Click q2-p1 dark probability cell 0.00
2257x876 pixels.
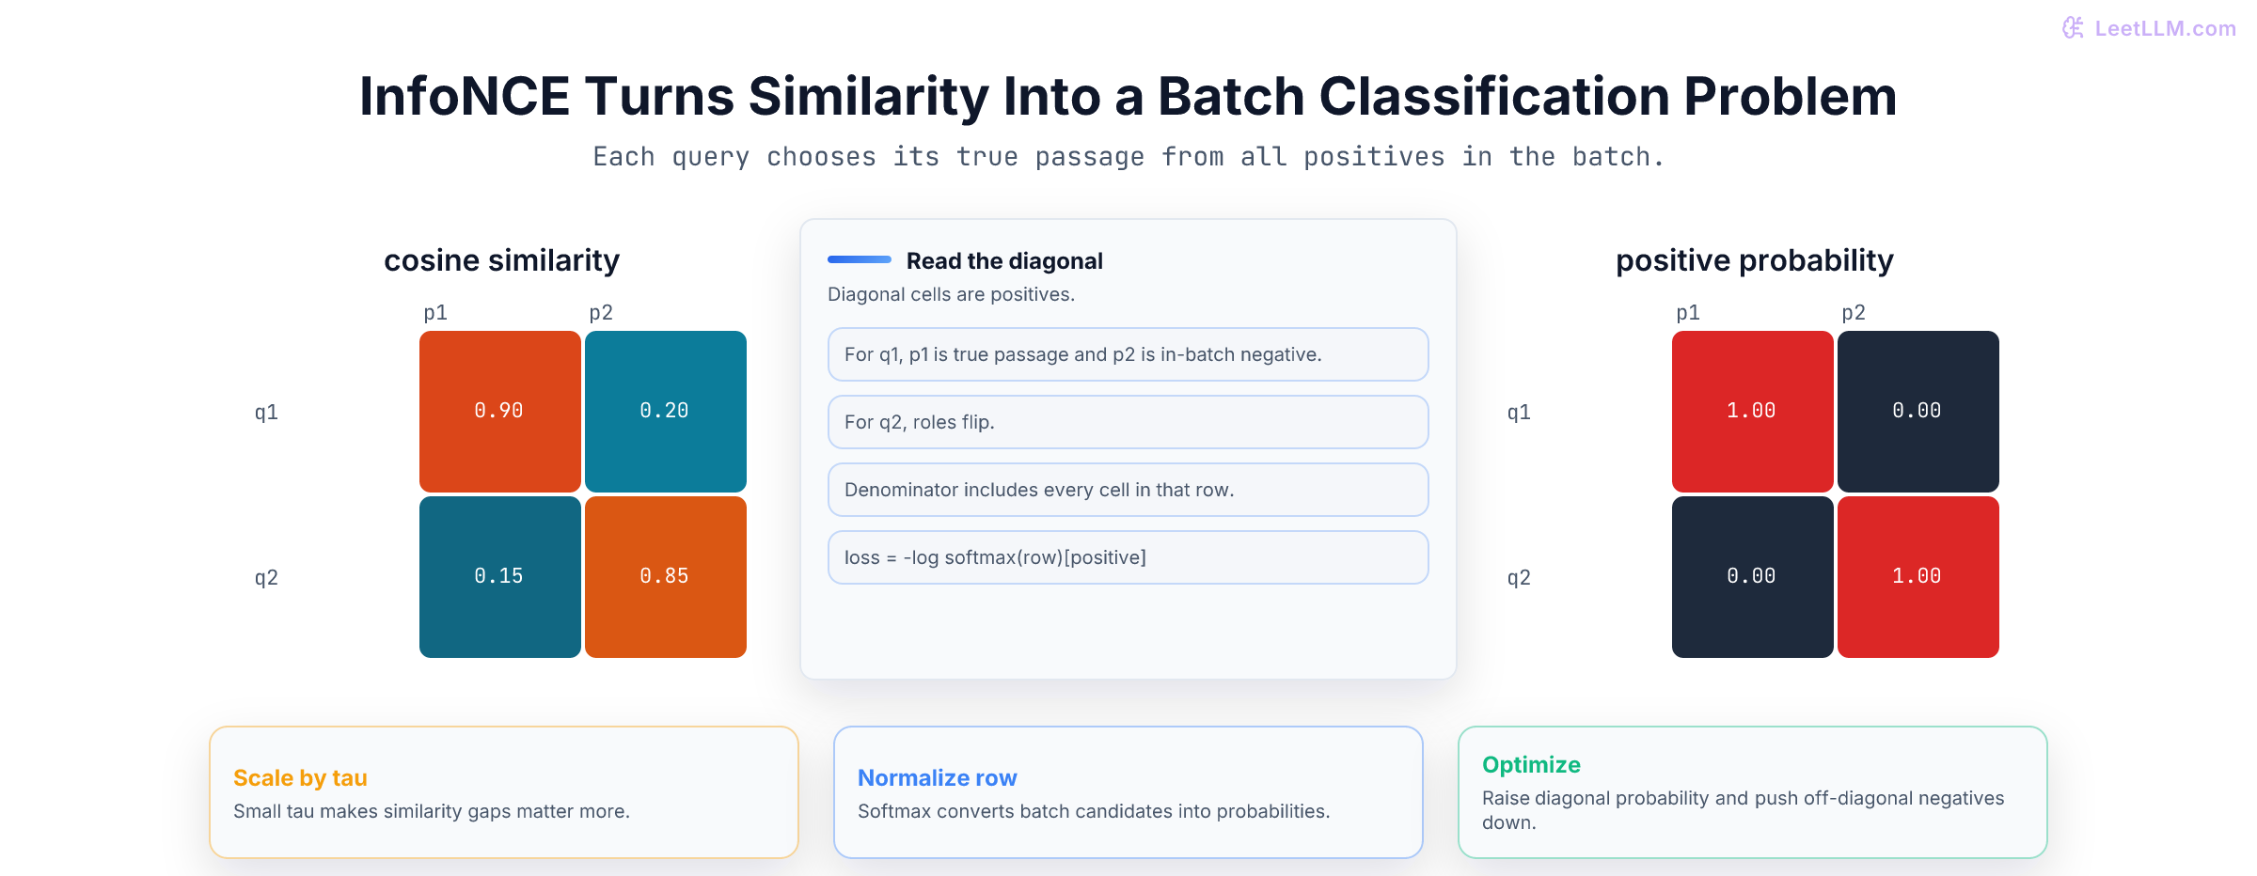click(x=1753, y=577)
